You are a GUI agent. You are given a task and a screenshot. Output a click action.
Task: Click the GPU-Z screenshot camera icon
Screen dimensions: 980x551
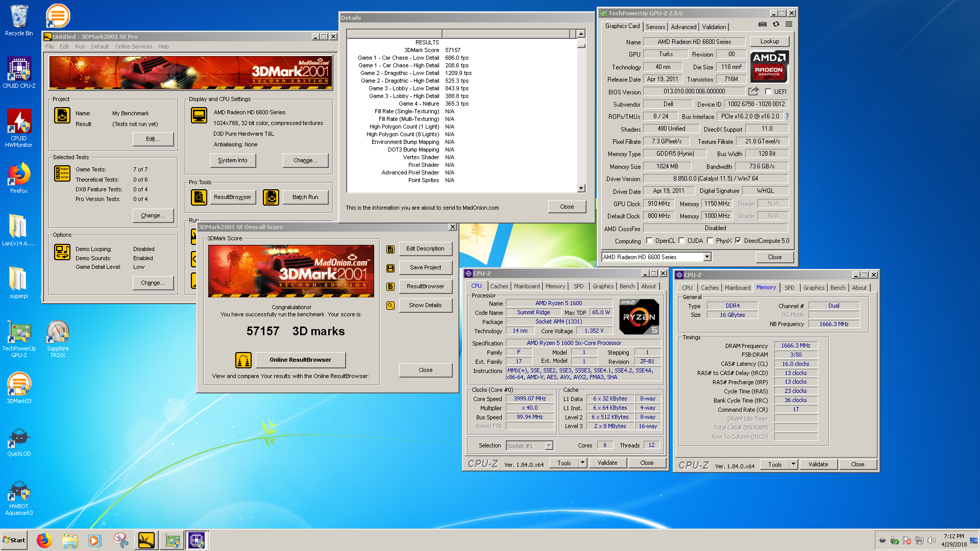click(762, 24)
